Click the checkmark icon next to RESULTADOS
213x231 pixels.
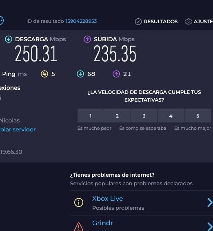(x=138, y=22)
